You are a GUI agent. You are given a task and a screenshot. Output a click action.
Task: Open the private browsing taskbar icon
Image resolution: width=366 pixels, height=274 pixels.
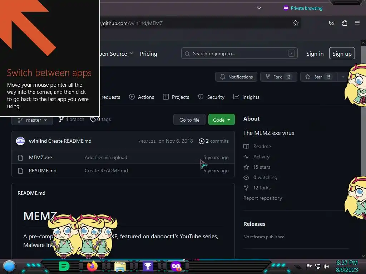(176, 266)
